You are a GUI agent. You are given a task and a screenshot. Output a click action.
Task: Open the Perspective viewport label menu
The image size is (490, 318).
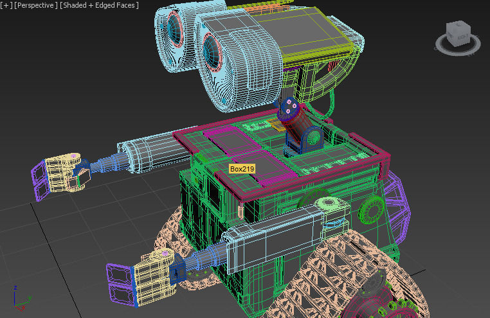36,5
